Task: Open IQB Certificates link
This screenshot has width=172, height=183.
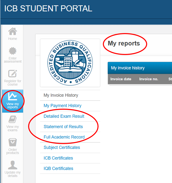Action: [x=59, y=168]
